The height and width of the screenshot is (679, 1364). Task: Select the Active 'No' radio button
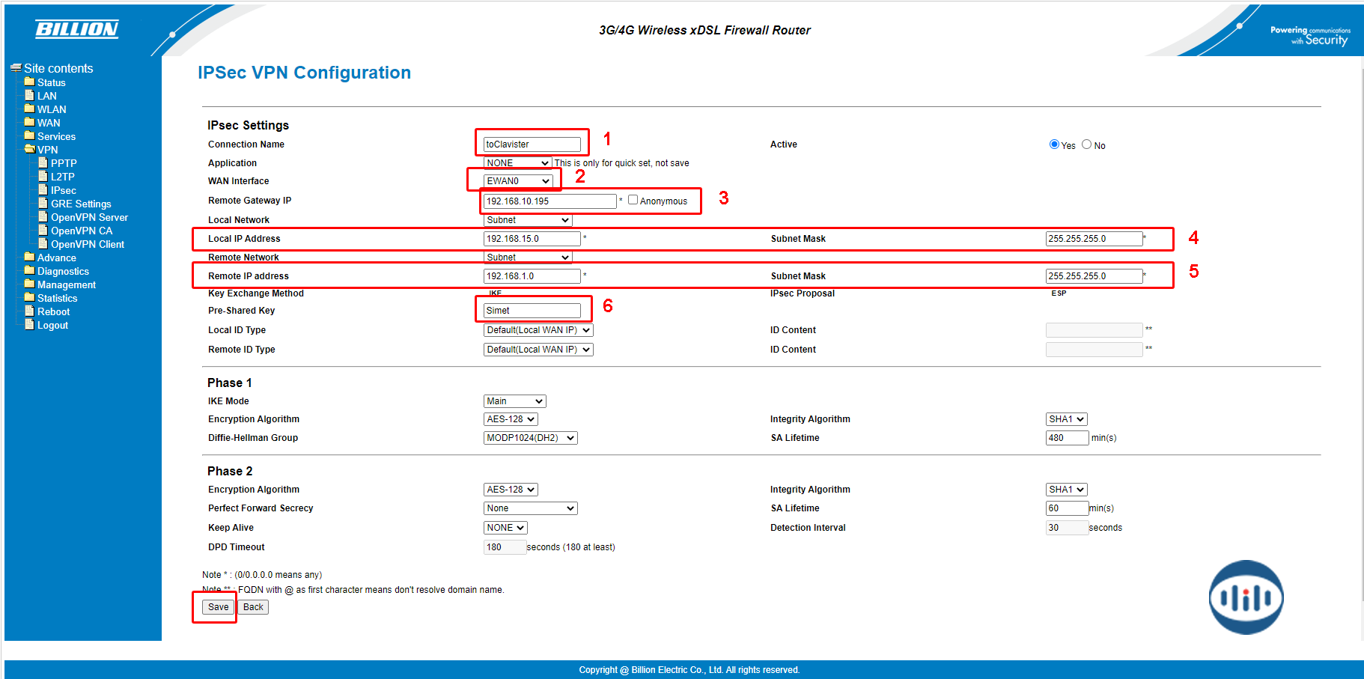coord(1086,144)
